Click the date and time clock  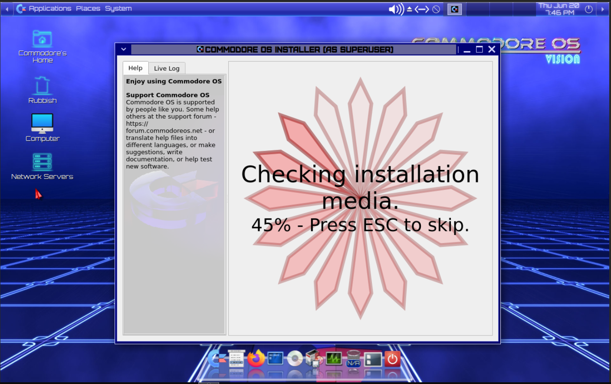coord(559,9)
